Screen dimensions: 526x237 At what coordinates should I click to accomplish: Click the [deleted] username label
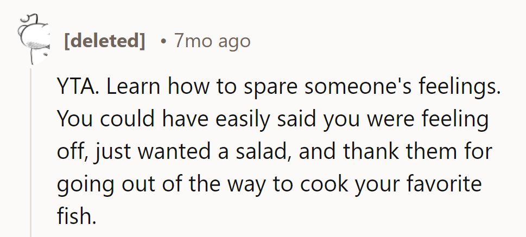point(105,41)
